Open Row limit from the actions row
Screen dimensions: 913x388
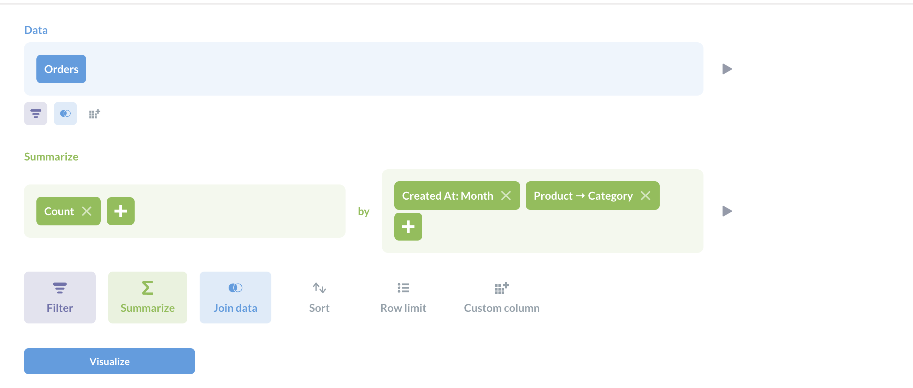pyautogui.click(x=403, y=297)
